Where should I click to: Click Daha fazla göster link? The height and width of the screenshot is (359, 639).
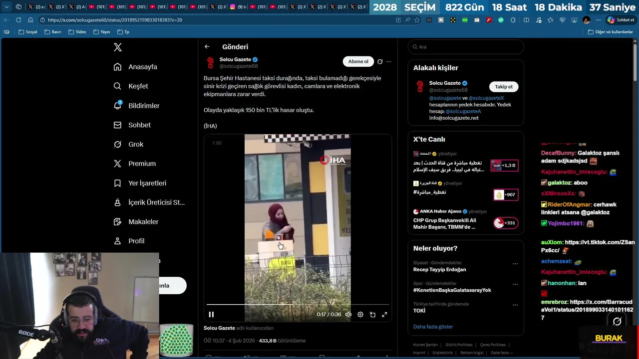433,327
